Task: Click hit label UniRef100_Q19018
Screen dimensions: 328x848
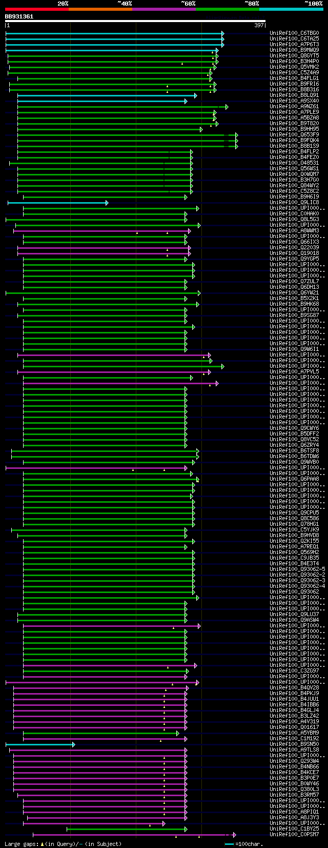Action: click(294, 253)
